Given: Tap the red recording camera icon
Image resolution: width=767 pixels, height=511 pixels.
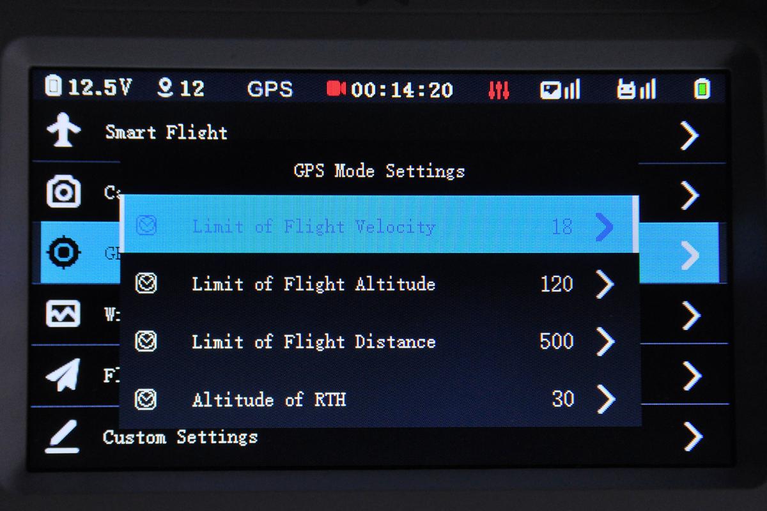Looking at the screenshot, I should [336, 88].
